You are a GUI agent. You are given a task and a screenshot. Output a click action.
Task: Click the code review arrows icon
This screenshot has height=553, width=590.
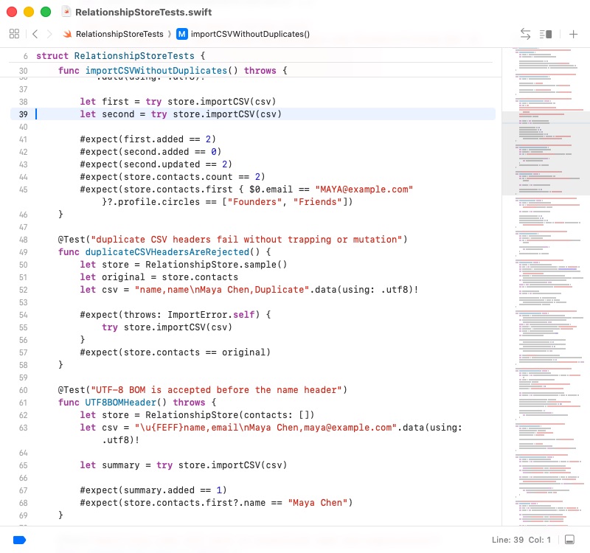point(525,34)
